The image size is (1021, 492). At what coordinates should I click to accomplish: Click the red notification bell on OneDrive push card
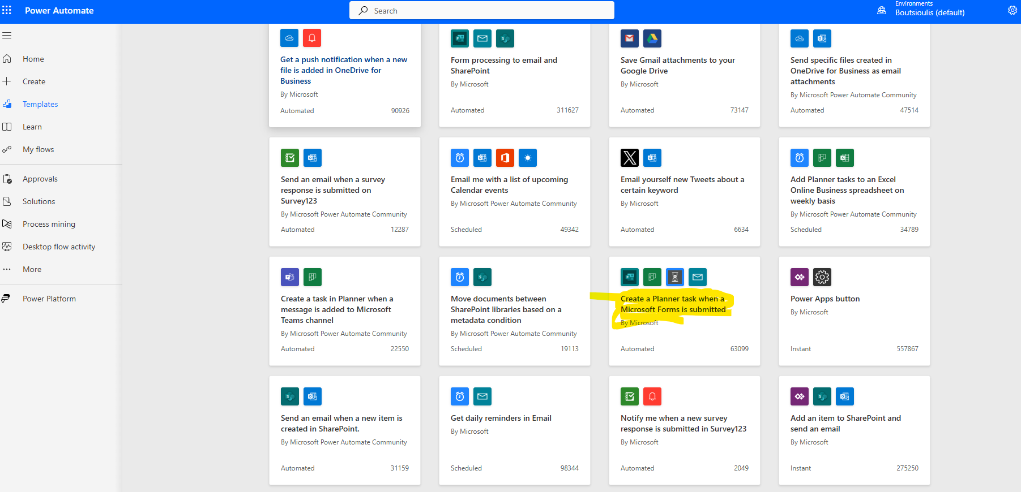coord(312,38)
